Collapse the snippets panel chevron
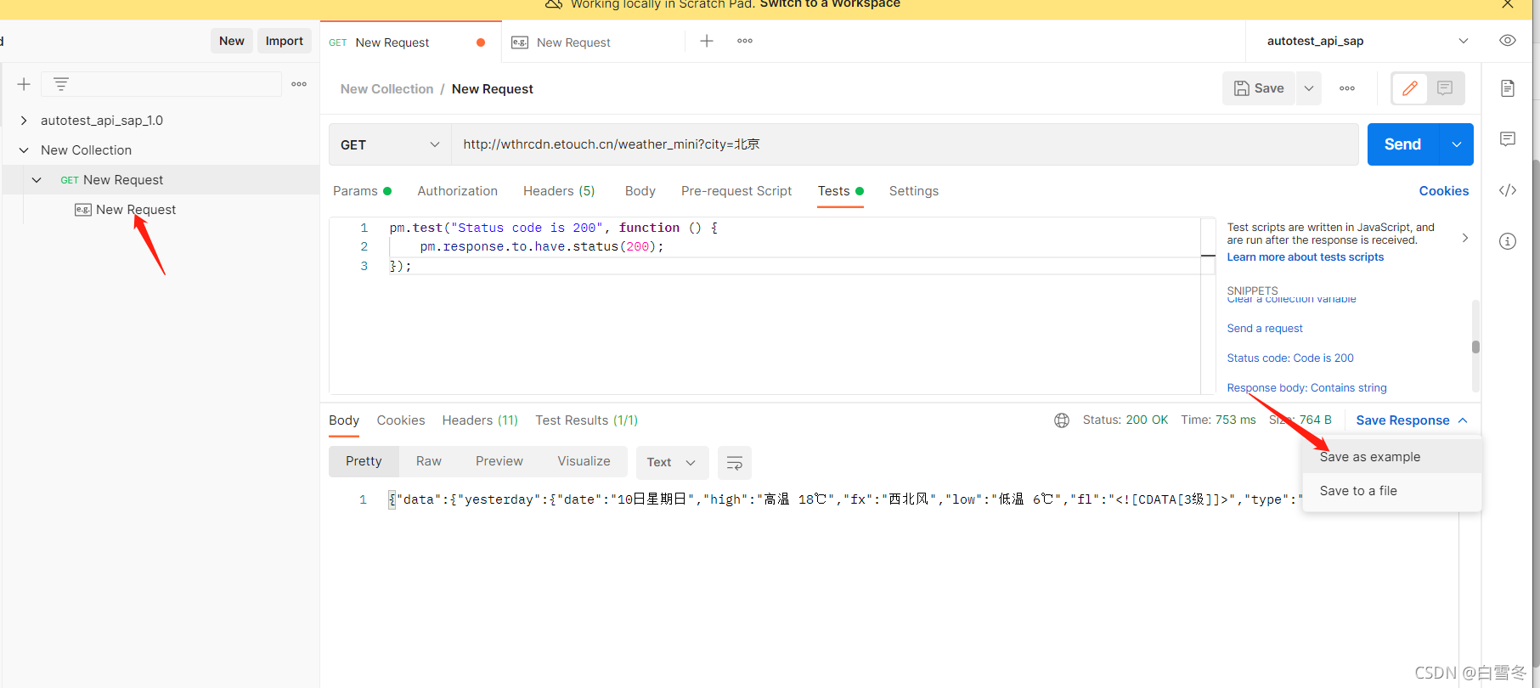1540x688 pixels. tap(1465, 238)
